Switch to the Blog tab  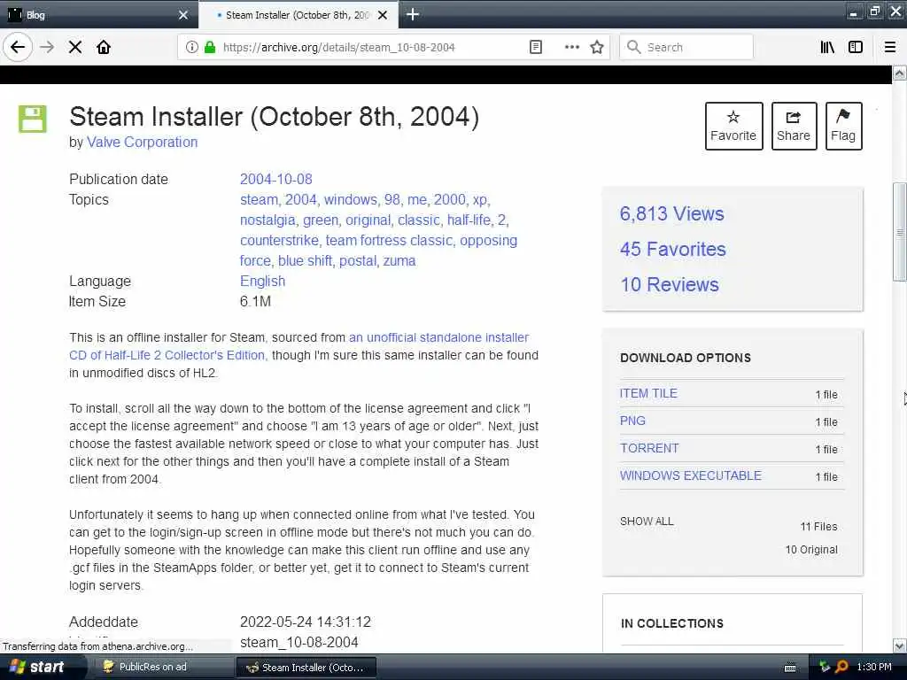coord(98,15)
